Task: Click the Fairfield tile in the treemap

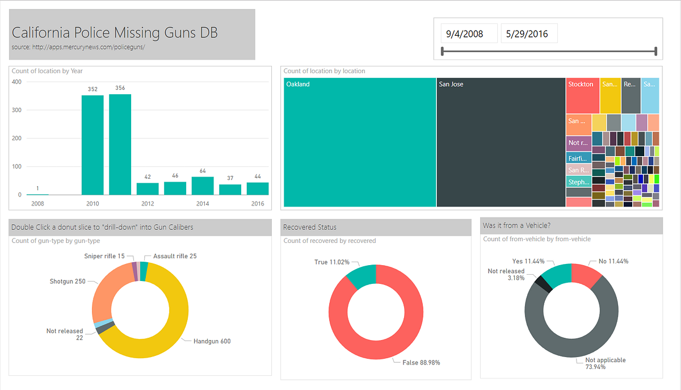Action: click(x=578, y=157)
